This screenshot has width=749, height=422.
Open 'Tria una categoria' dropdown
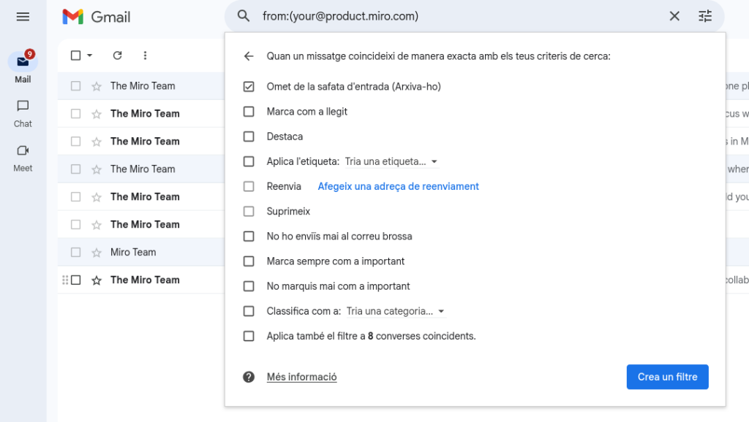[x=395, y=311]
